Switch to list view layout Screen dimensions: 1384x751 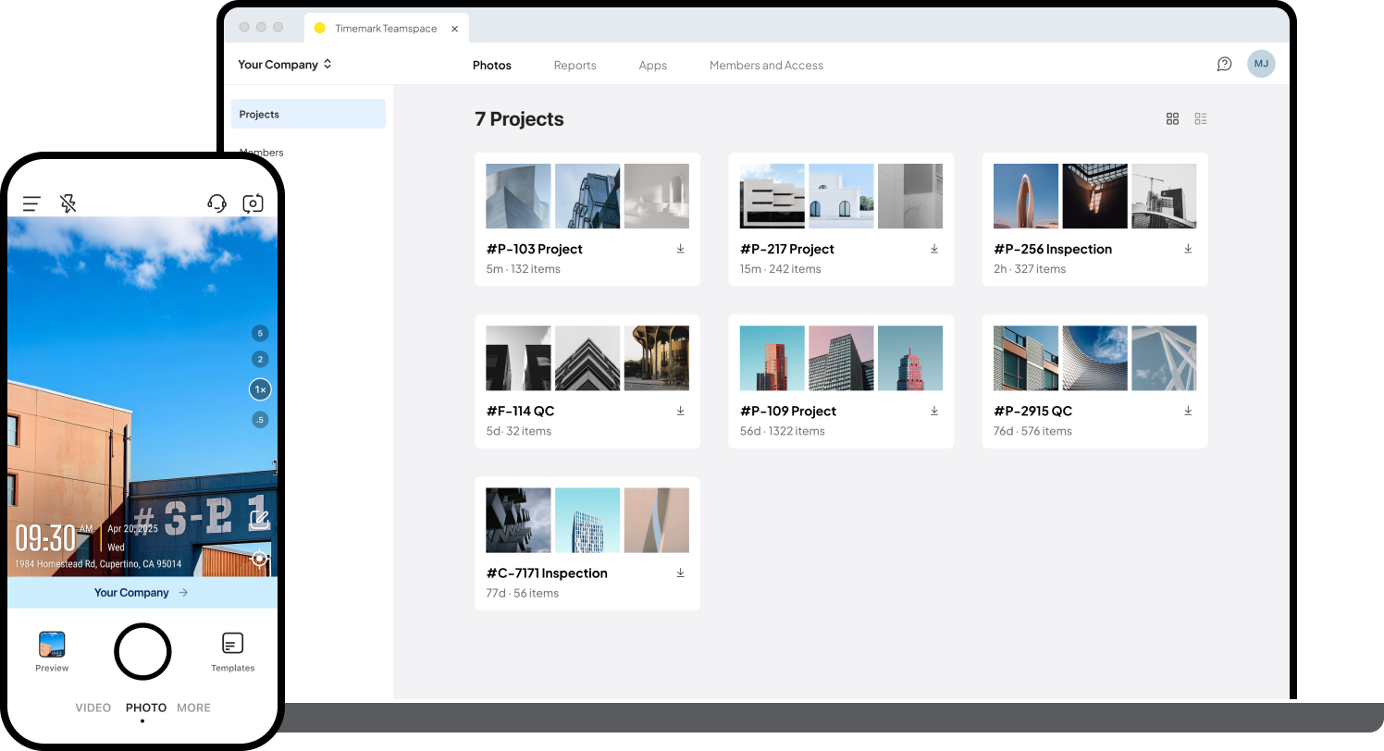(1201, 119)
